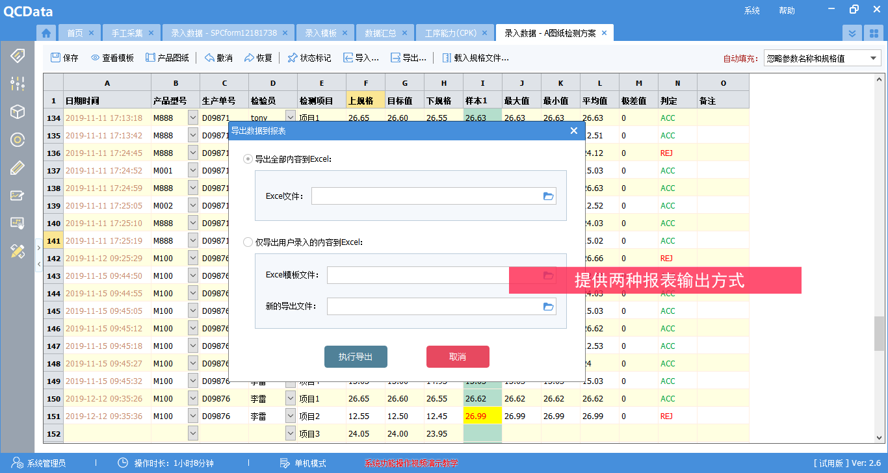This screenshot has height=473, width=888.
Task: Click the cube icon in the left sidebar
Action: (18, 112)
